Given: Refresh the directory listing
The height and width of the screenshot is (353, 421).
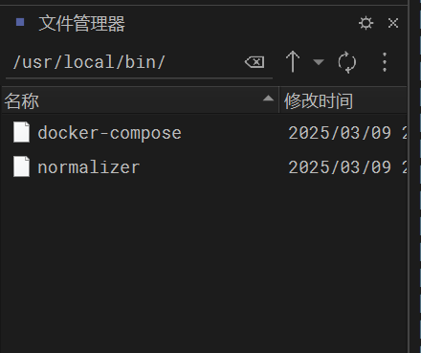Looking at the screenshot, I should point(346,62).
